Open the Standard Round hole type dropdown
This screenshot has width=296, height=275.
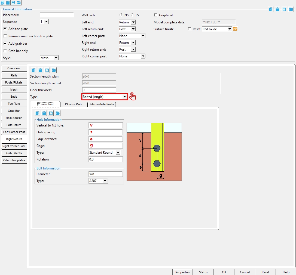tap(118, 152)
